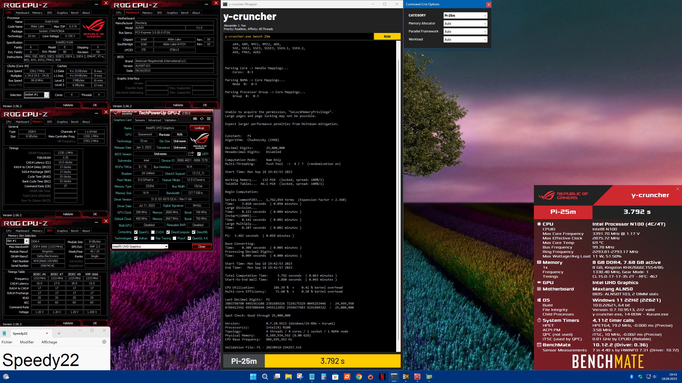682x383 pixels.
Task: Open Microsoft Store from the taskbar
Action: (335, 377)
